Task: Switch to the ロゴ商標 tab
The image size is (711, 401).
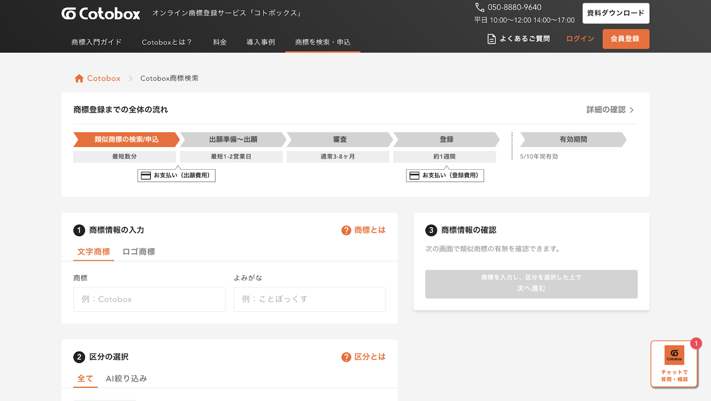Action: click(139, 252)
